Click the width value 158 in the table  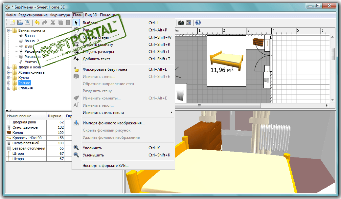[x=61, y=138]
